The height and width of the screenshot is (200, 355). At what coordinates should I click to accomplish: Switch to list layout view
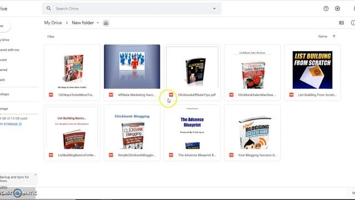click(342, 23)
